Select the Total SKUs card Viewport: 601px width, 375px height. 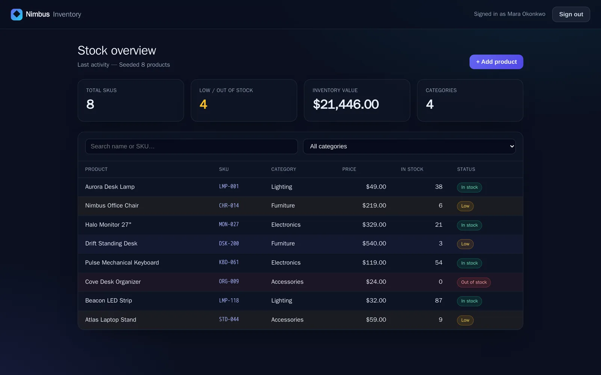pyautogui.click(x=131, y=100)
